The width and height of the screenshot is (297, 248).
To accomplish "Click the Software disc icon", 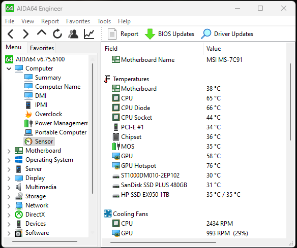I will point(18,233).
